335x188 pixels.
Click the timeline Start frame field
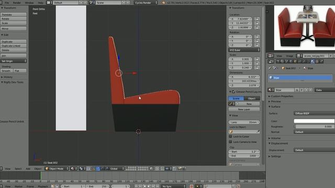pos(73,186)
